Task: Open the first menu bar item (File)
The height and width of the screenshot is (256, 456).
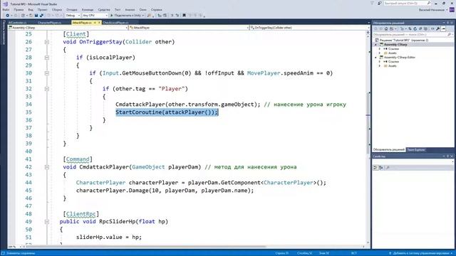Action: pos(6,9)
